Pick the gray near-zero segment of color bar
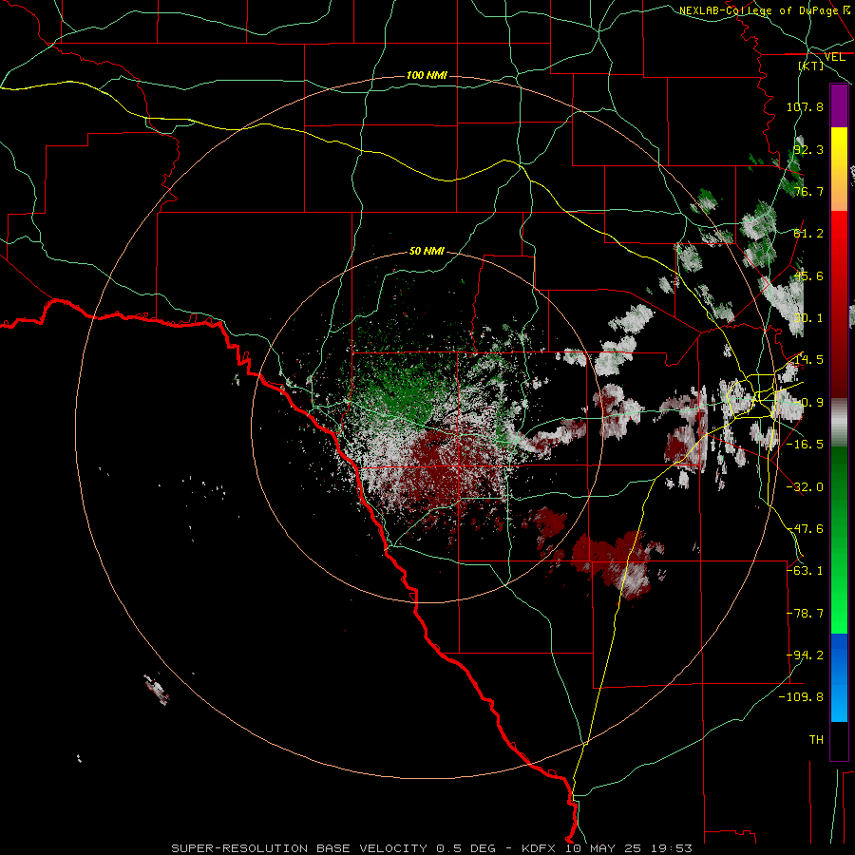Viewport: 855px width, 855px height. click(839, 423)
